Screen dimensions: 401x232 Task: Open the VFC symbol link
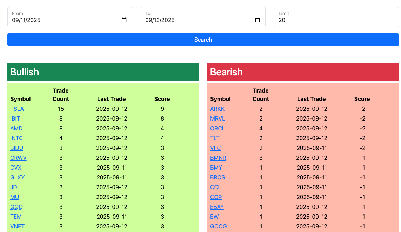click(215, 148)
